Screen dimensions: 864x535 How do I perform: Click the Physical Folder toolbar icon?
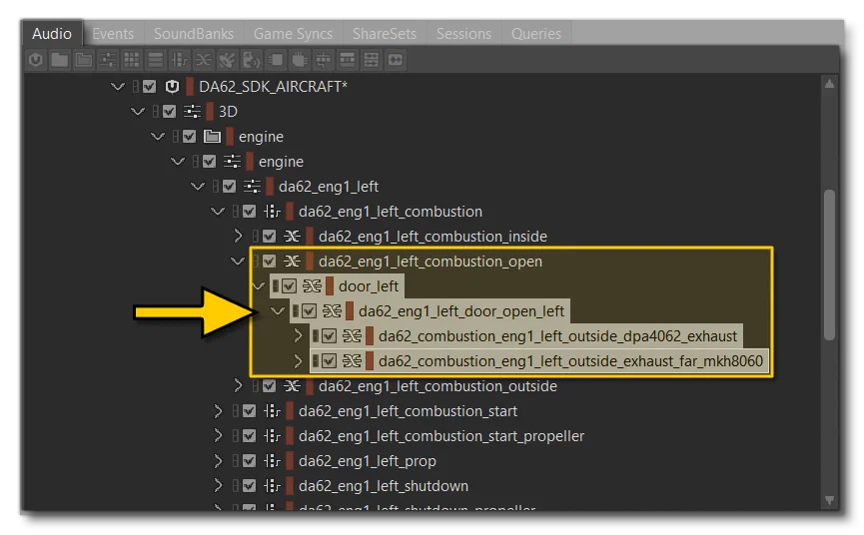click(60, 60)
